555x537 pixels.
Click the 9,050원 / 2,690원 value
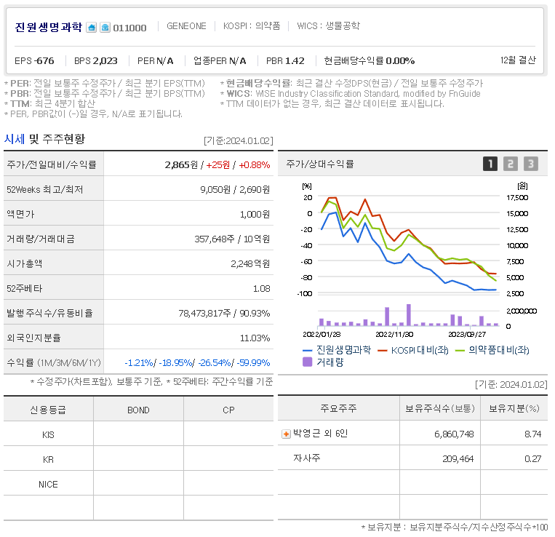pos(235,190)
